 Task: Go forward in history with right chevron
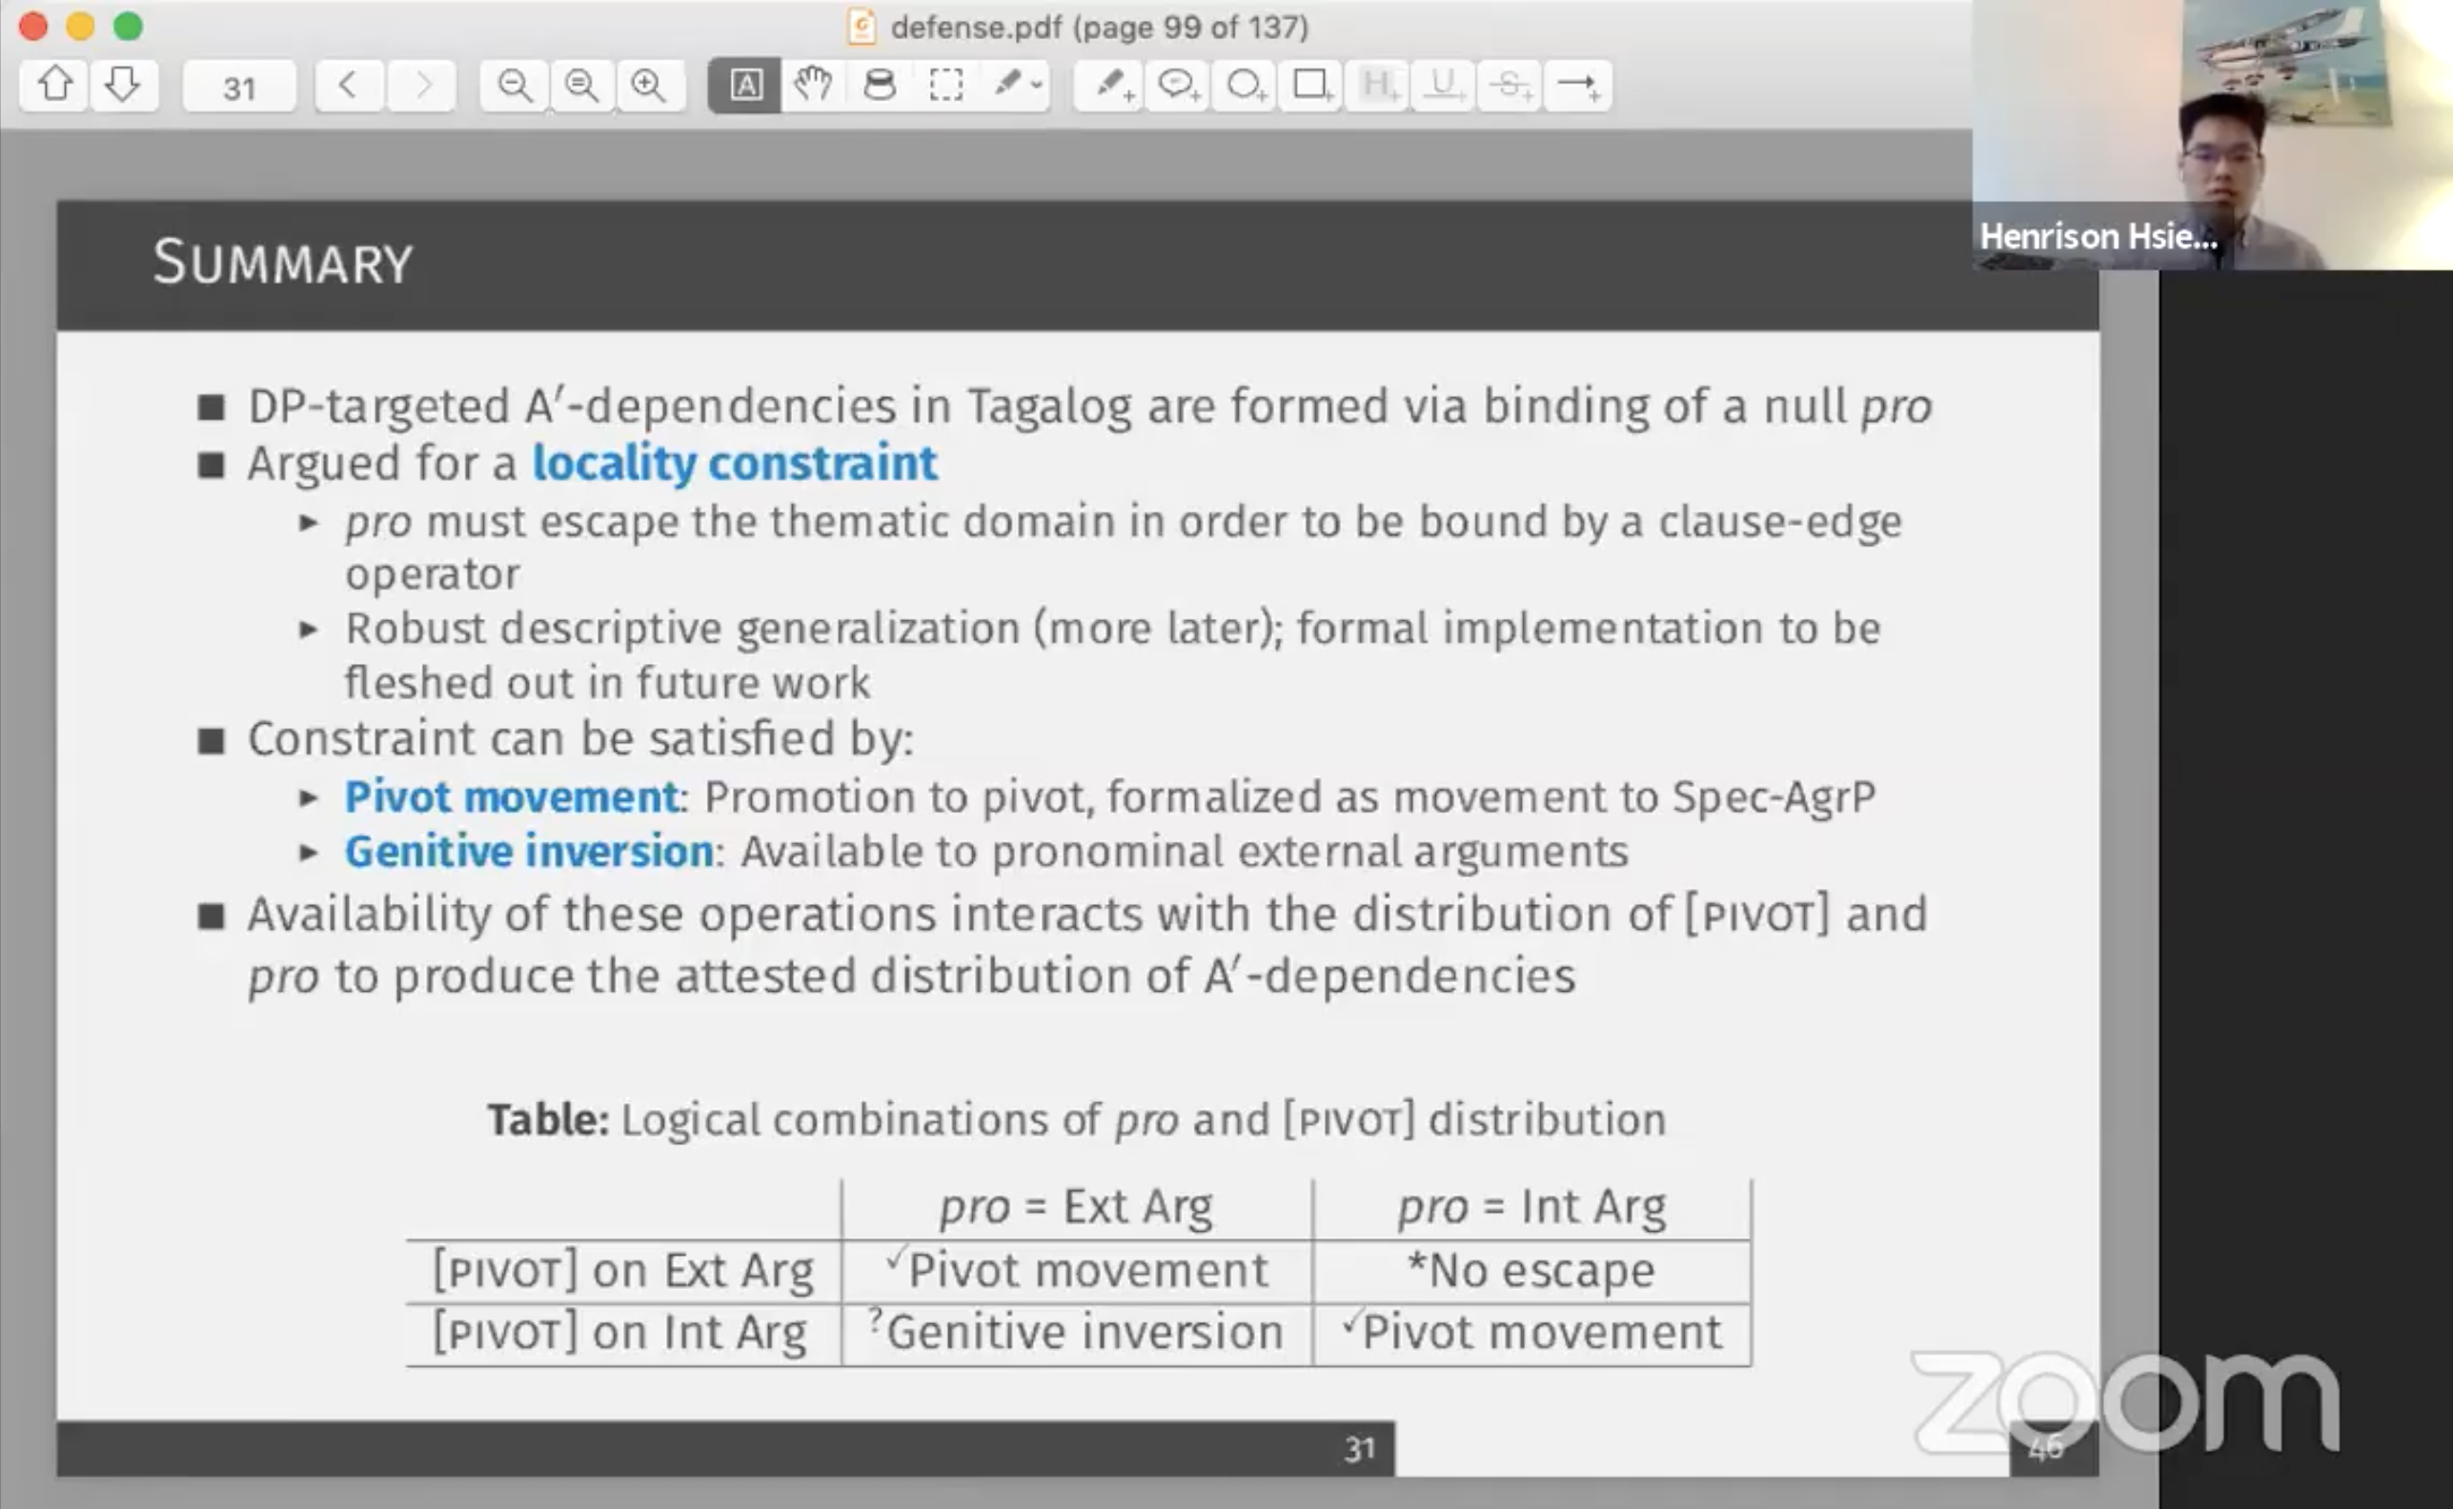click(422, 85)
